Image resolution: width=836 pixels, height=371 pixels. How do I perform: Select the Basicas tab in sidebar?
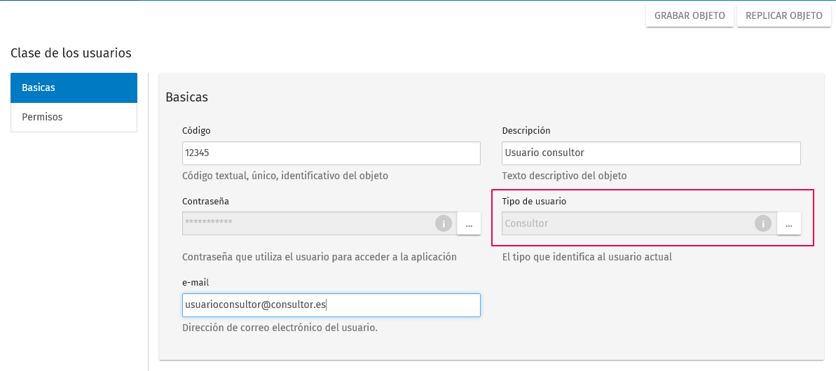tap(74, 87)
